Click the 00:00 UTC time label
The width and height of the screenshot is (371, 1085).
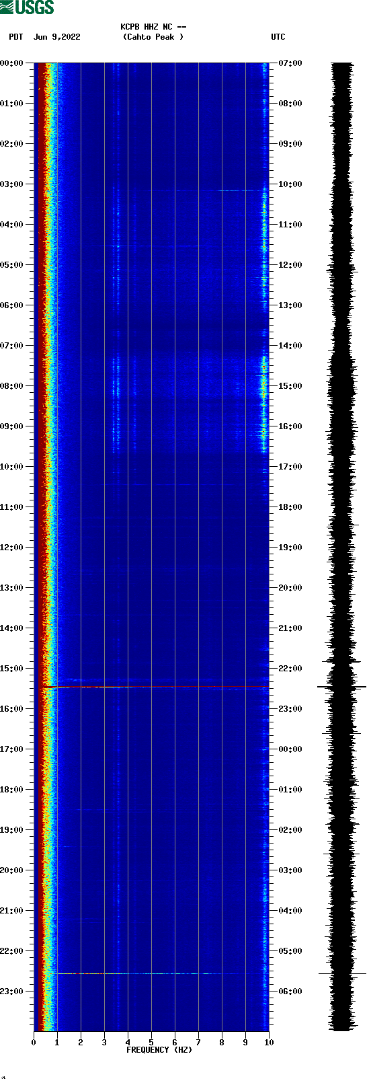point(290,749)
